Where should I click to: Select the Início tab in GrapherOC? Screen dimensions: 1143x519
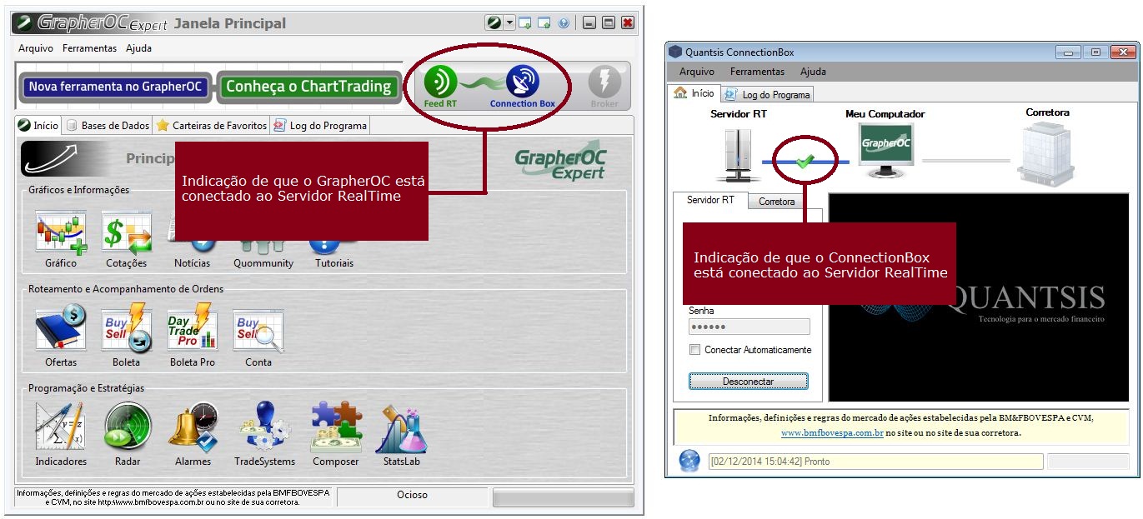point(38,126)
